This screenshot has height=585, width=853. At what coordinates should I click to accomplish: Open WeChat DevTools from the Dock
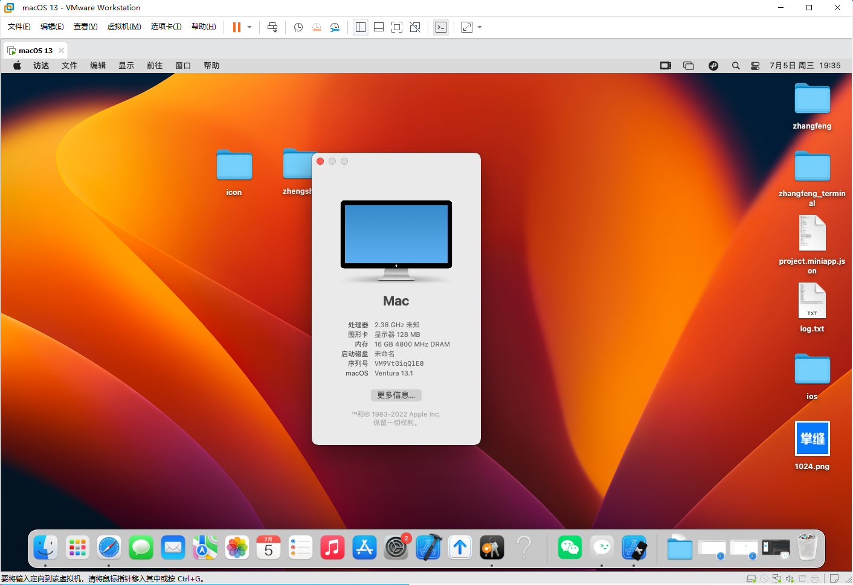(602, 548)
